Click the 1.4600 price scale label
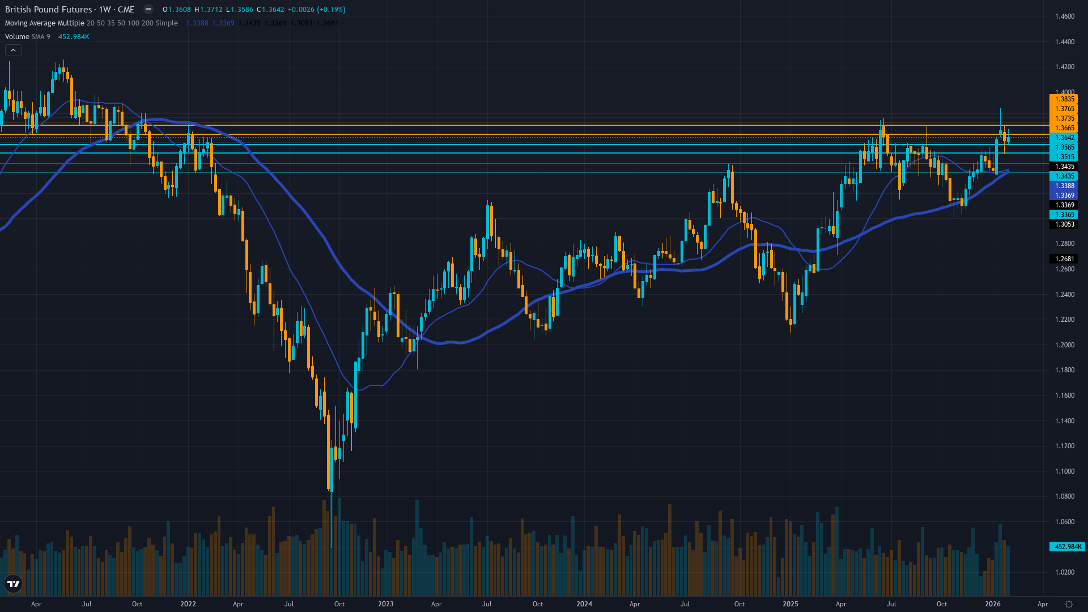This screenshot has width=1088, height=612. 1065,16
